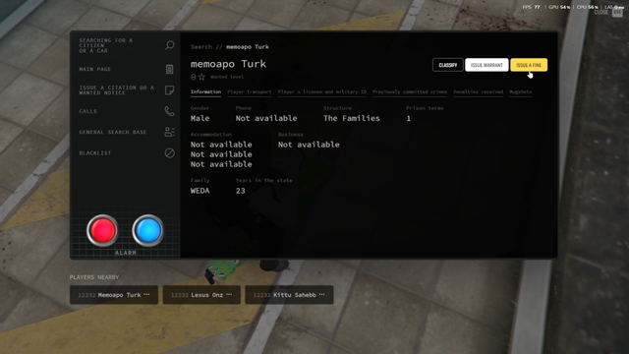This screenshot has width=629, height=354.
Task: Click the Phone 'Not available' value
Action: [x=266, y=118]
